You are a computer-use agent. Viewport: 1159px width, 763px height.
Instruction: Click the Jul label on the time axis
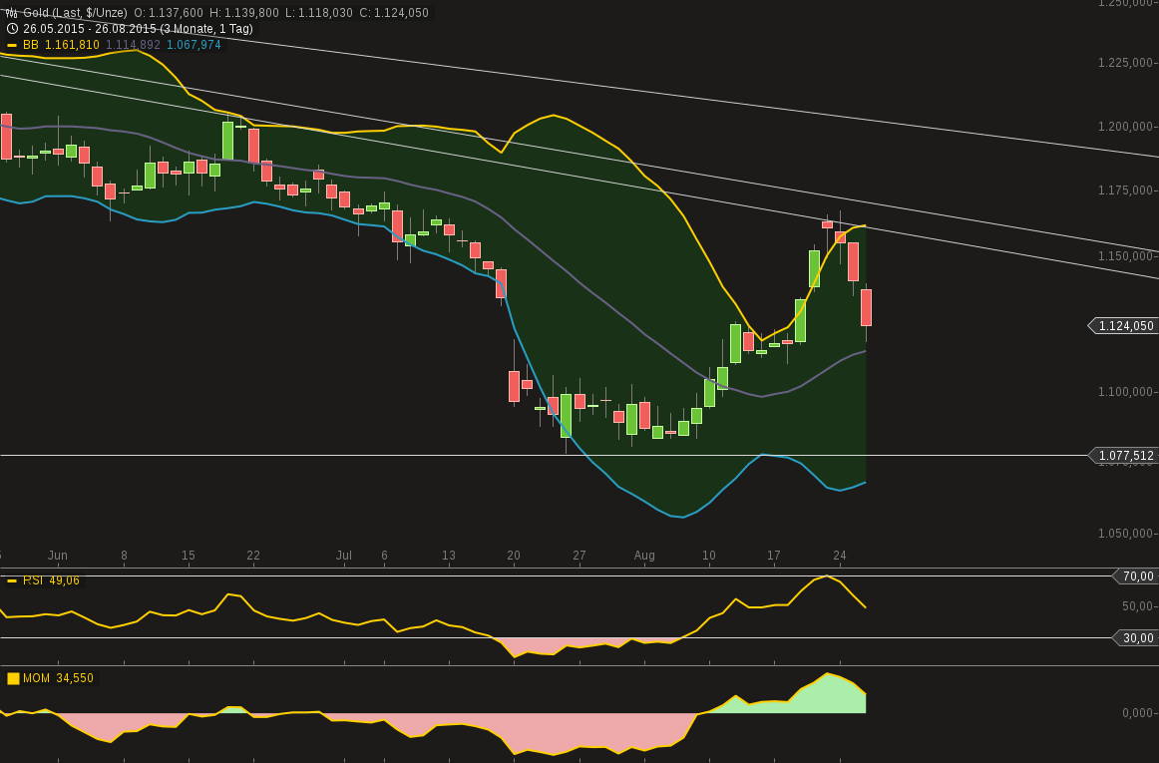(344, 556)
